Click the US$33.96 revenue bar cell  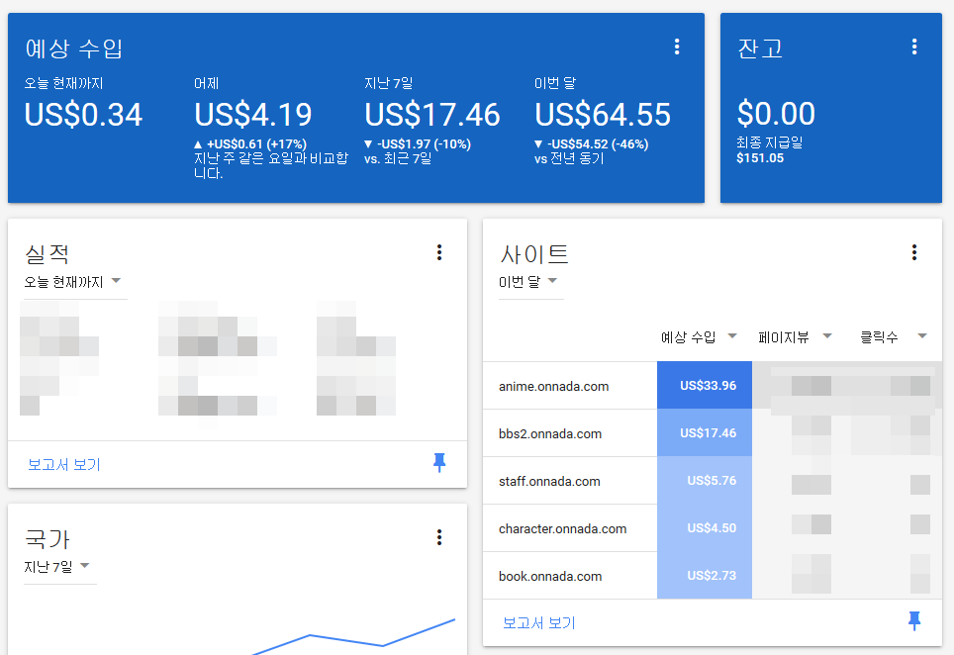(x=705, y=386)
